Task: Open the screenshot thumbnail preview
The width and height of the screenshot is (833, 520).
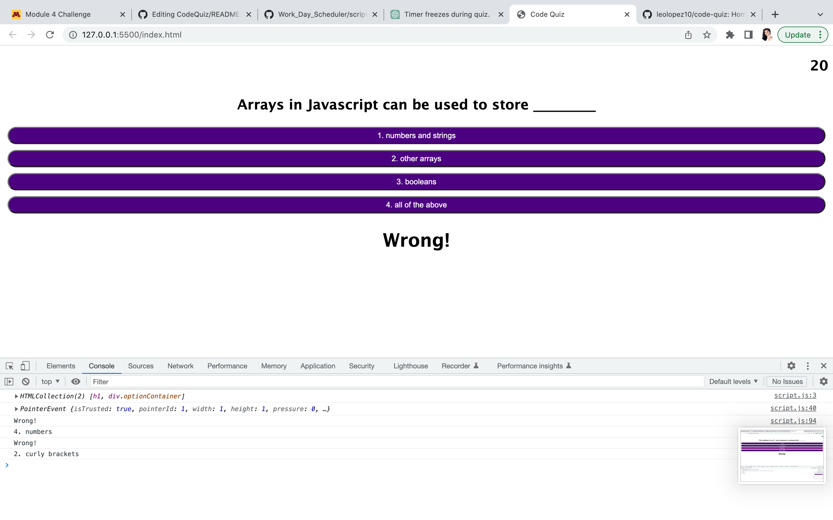Action: [x=782, y=456]
